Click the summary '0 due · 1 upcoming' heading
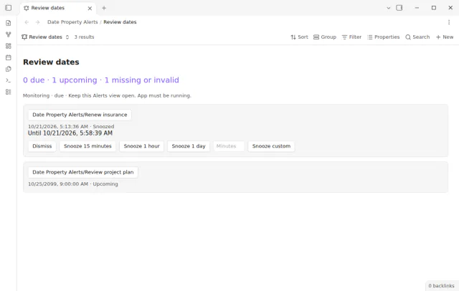459x291 pixels. click(101, 80)
